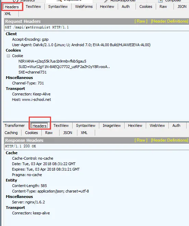Open request Cookies tab

click(146, 6)
